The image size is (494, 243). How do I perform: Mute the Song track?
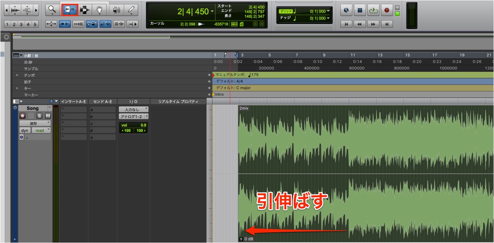[47, 115]
